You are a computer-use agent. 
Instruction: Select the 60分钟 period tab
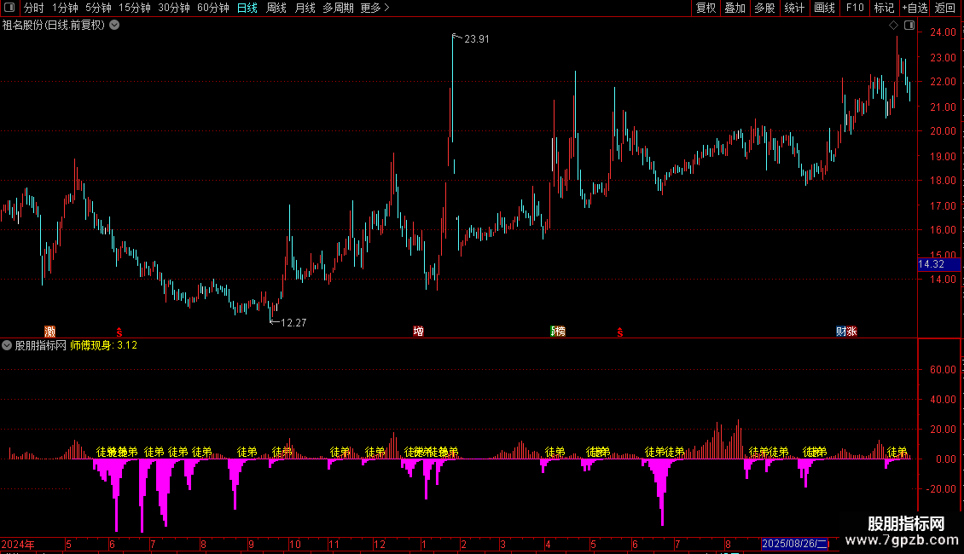tap(213, 8)
